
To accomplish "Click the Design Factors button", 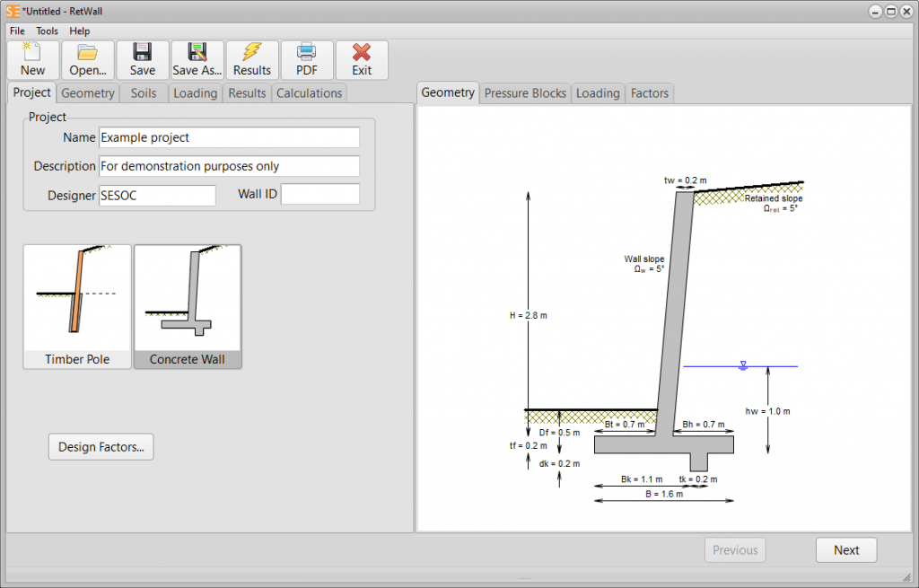I will (101, 447).
